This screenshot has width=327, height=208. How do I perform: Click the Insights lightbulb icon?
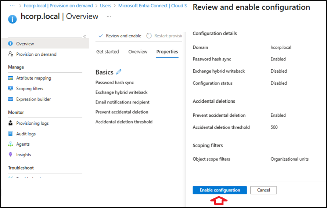(10, 155)
